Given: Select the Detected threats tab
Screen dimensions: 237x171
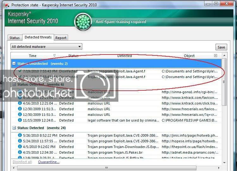Looking at the screenshot, I should click(x=38, y=37).
